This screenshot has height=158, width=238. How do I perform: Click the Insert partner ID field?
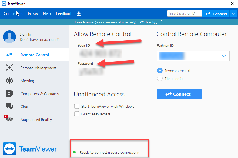point(185,13)
